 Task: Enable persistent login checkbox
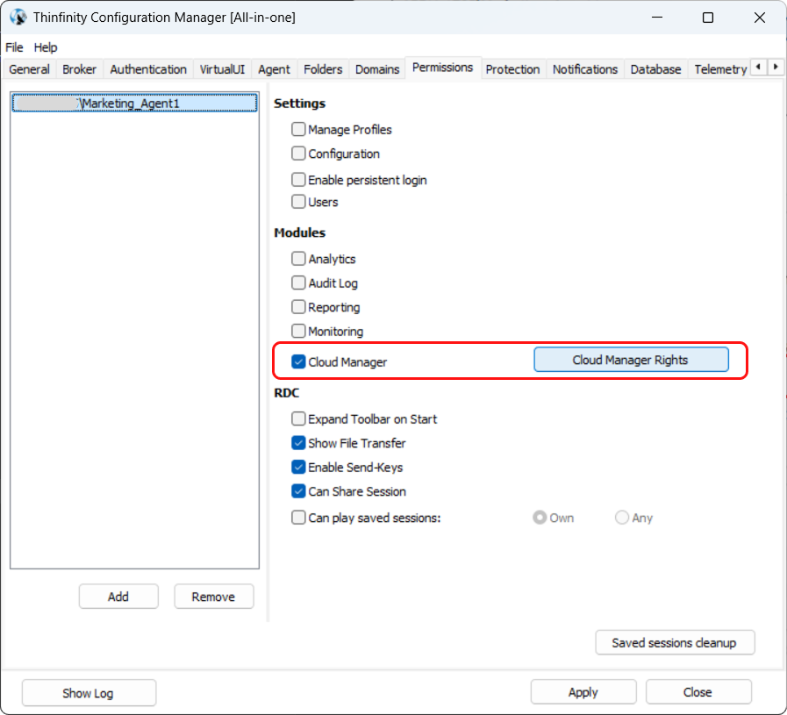pos(298,179)
